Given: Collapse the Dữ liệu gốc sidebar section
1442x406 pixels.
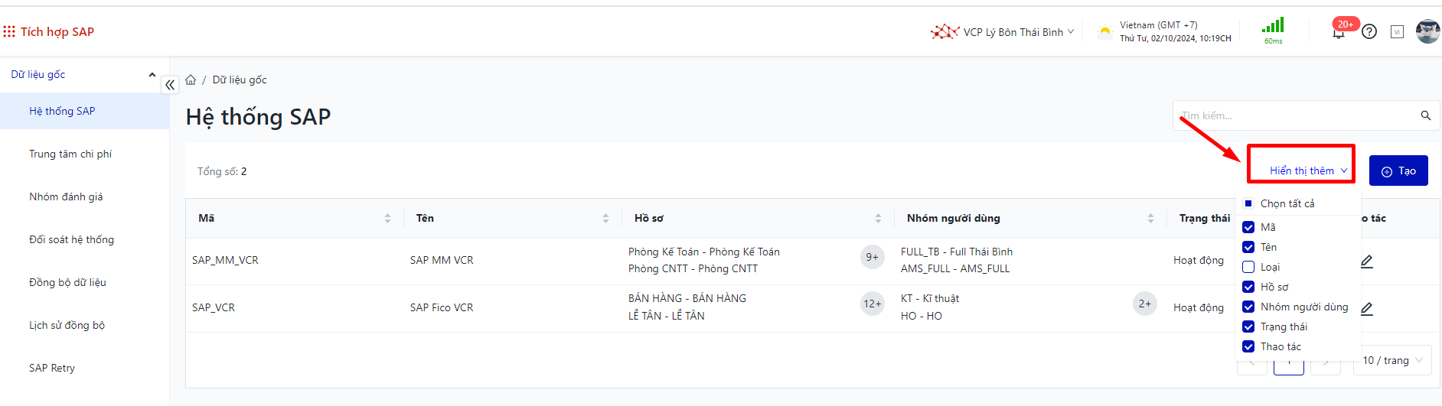Looking at the screenshot, I should click(152, 74).
